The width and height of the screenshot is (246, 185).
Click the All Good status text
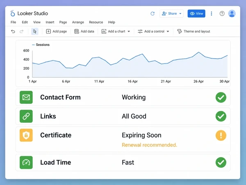(x=134, y=116)
